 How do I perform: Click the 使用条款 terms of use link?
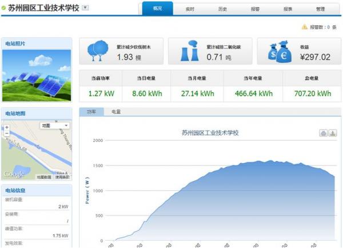pyautogui.click(x=62, y=177)
